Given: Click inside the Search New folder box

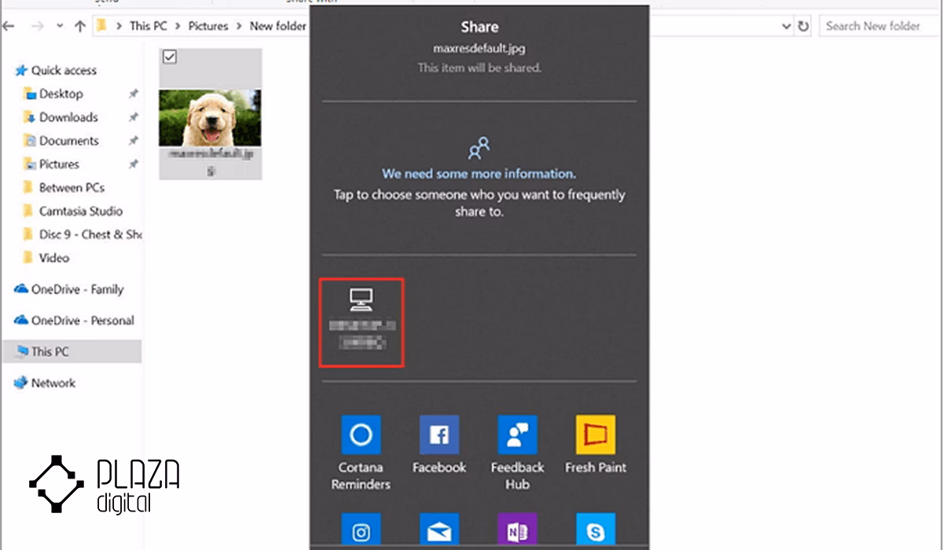Looking at the screenshot, I should pos(879,26).
